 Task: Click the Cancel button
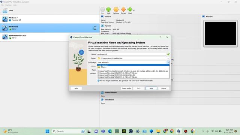(163, 88)
